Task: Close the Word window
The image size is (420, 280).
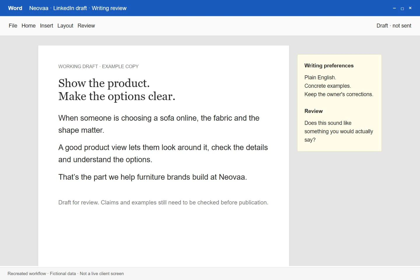Action: coord(410,8)
